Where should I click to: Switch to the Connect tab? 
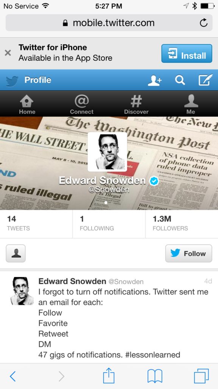point(82,104)
